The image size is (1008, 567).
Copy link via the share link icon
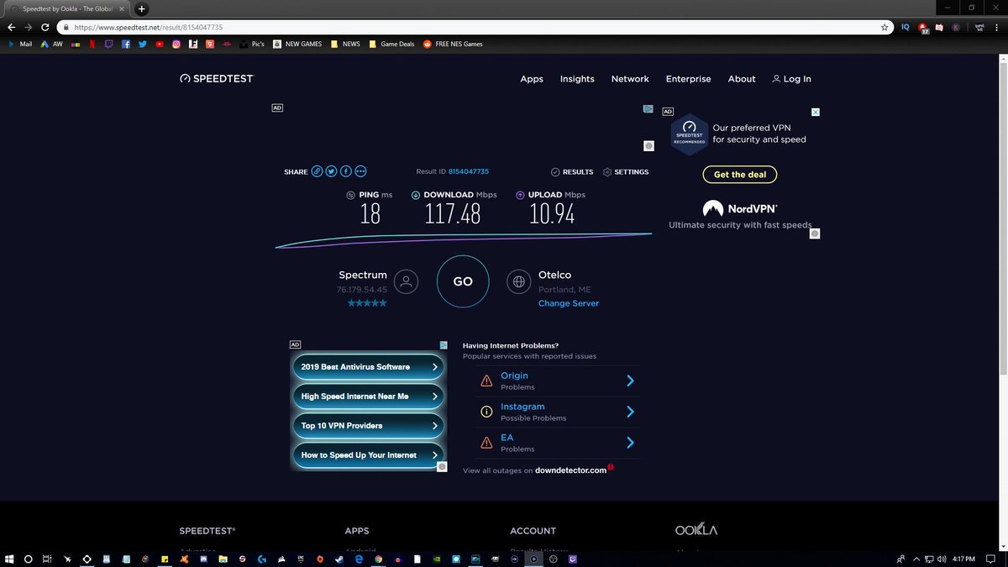point(317,171)
